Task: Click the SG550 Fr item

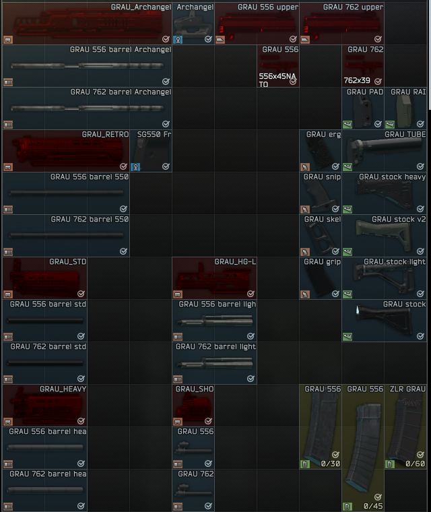Action: 151,151
